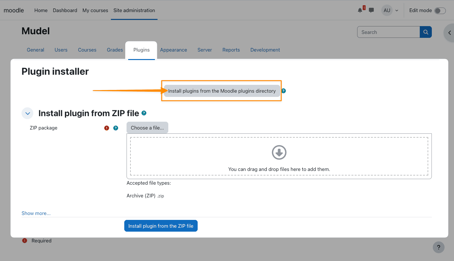Switch to the Appearance tab
454x261 pixels.
pos(174,50)
